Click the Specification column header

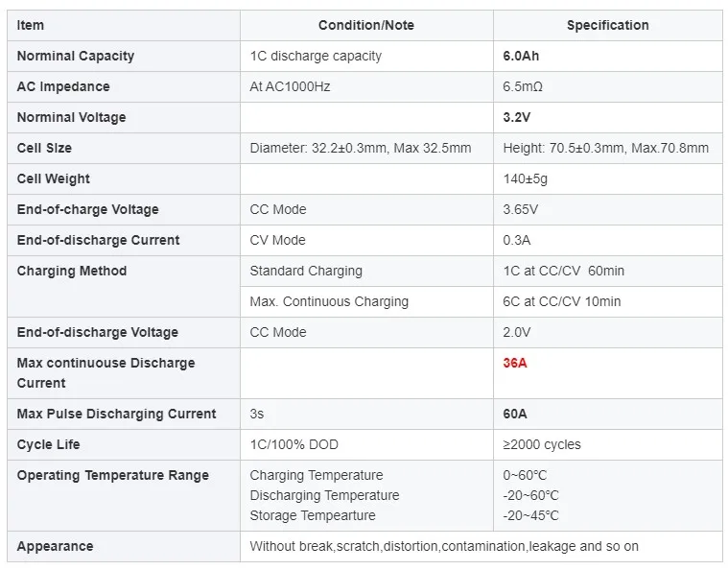[x=607, y=25]
